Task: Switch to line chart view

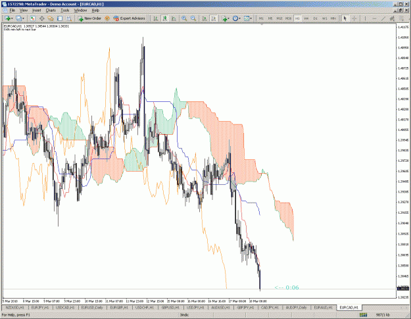Action: pos(174,18)
